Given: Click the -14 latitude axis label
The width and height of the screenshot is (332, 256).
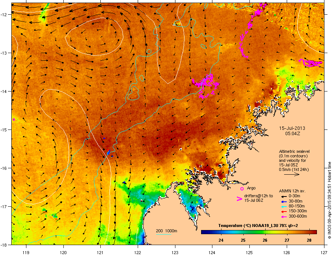Looking at the screenshot, I should click(4, 91).
